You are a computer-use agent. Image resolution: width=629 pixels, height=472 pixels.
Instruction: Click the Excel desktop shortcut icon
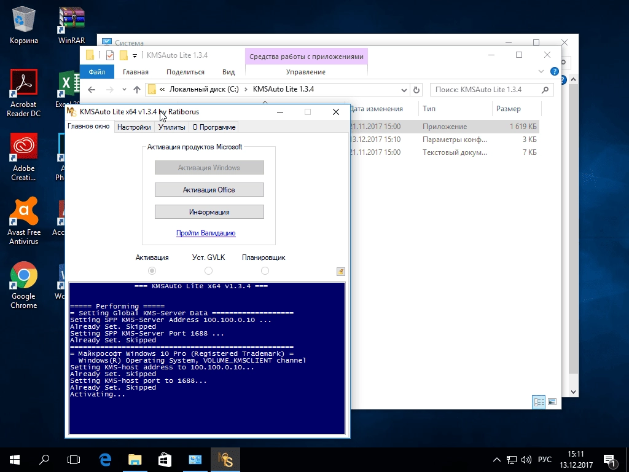(x=69, y=83)
